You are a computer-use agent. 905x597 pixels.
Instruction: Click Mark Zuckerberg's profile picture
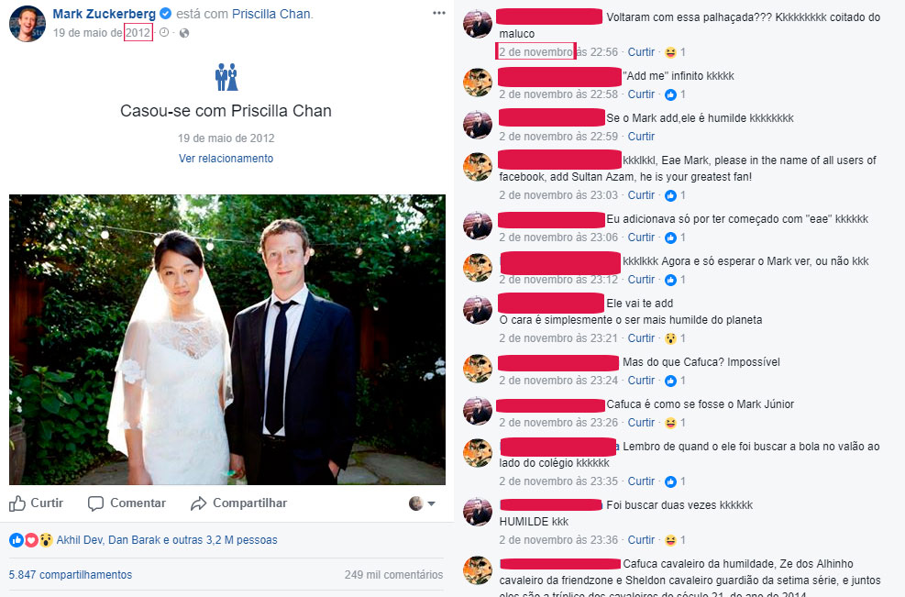click(x=28, y=24)
